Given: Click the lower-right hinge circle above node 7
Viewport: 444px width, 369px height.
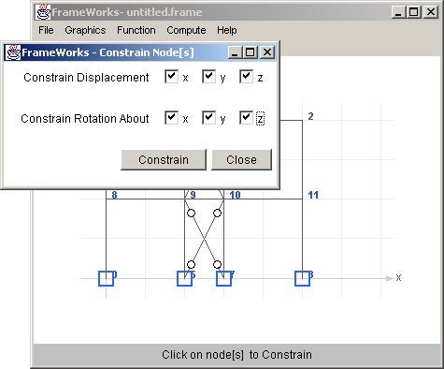Looking at the screenshot, I should 217,265.
